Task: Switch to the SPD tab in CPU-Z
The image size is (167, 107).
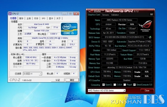Action: coord(43,18)
